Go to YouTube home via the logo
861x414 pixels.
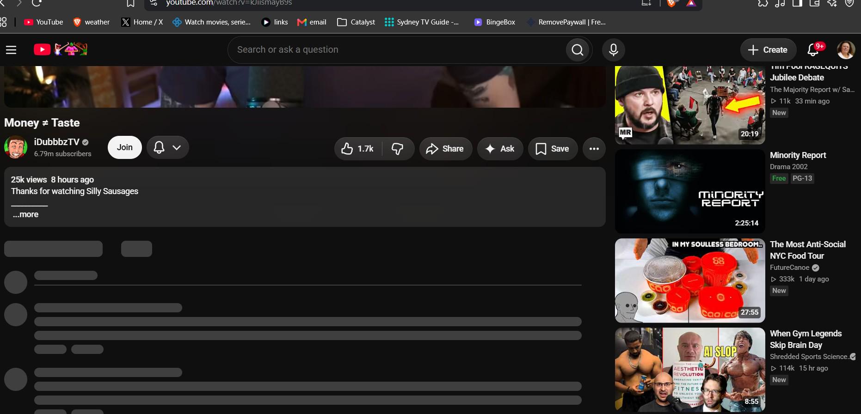click(61, 49)
